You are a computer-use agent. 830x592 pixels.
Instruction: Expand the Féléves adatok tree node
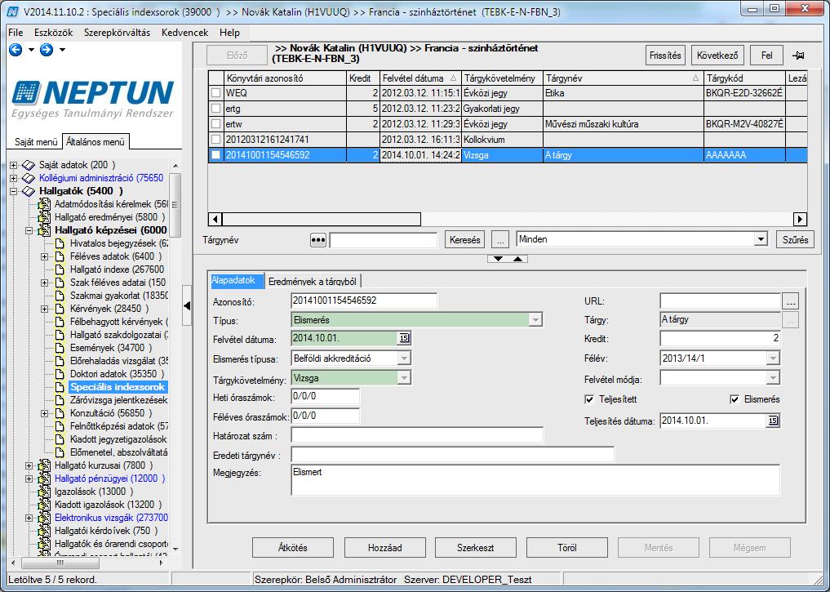(44, 256)
